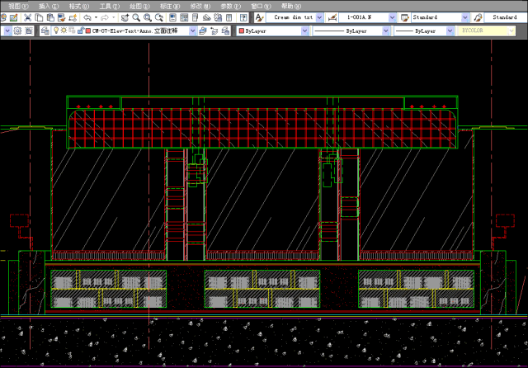
Task: Toggle the layer on/off light bulb
Action: [x=56, y=31]
